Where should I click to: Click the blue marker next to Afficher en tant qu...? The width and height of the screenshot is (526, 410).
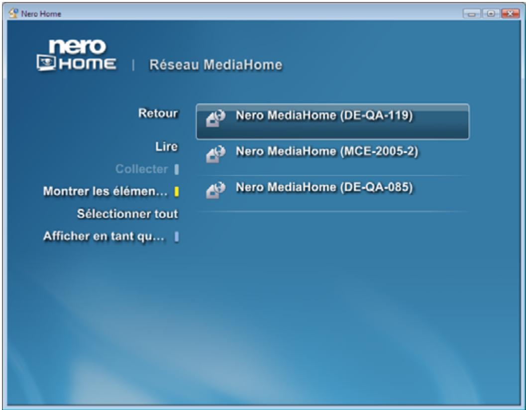[177, 237]
